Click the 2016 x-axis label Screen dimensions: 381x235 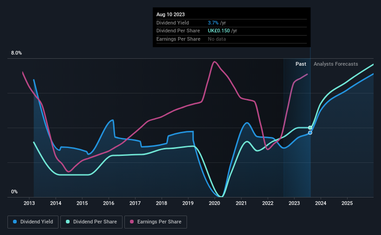click(109, 203)
